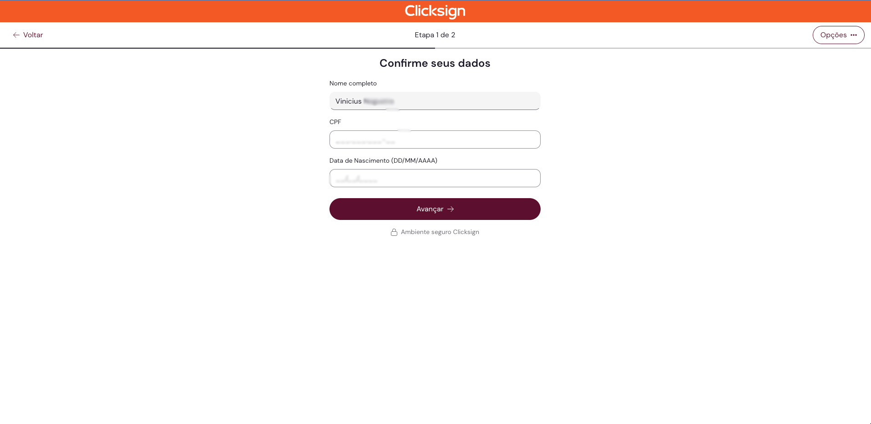Click the "Ambiente seguro Clicksign" text
The image size is (871, 424).
click(440, 232)
